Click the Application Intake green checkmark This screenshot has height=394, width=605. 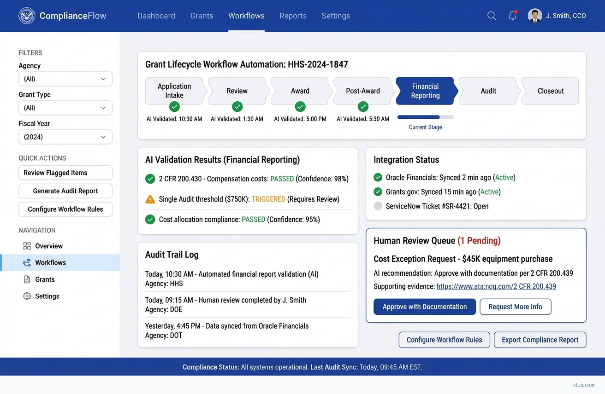[x=174, y=107]
